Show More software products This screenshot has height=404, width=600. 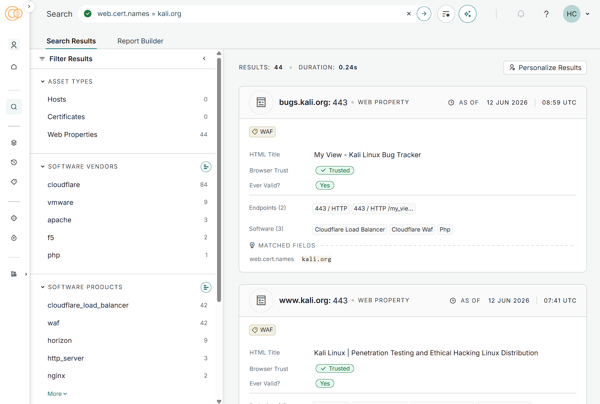click(57, 394)
